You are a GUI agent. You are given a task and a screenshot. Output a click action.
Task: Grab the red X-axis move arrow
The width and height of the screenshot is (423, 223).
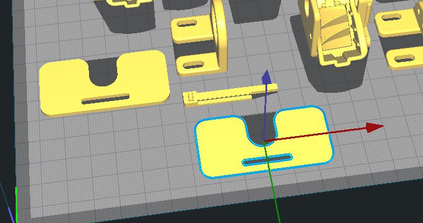pos(375,128)
